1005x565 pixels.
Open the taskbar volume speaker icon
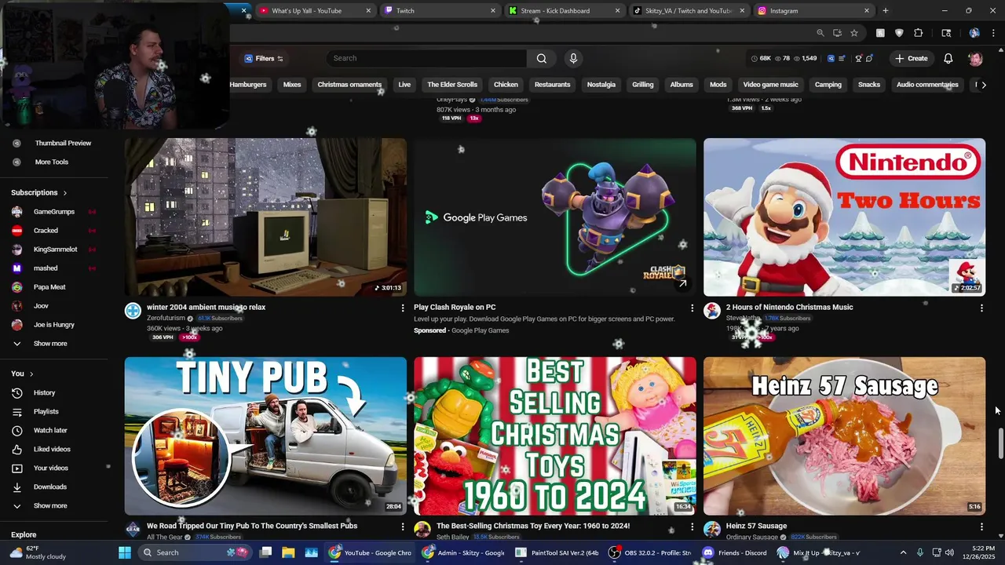click(x=949, y=552)
